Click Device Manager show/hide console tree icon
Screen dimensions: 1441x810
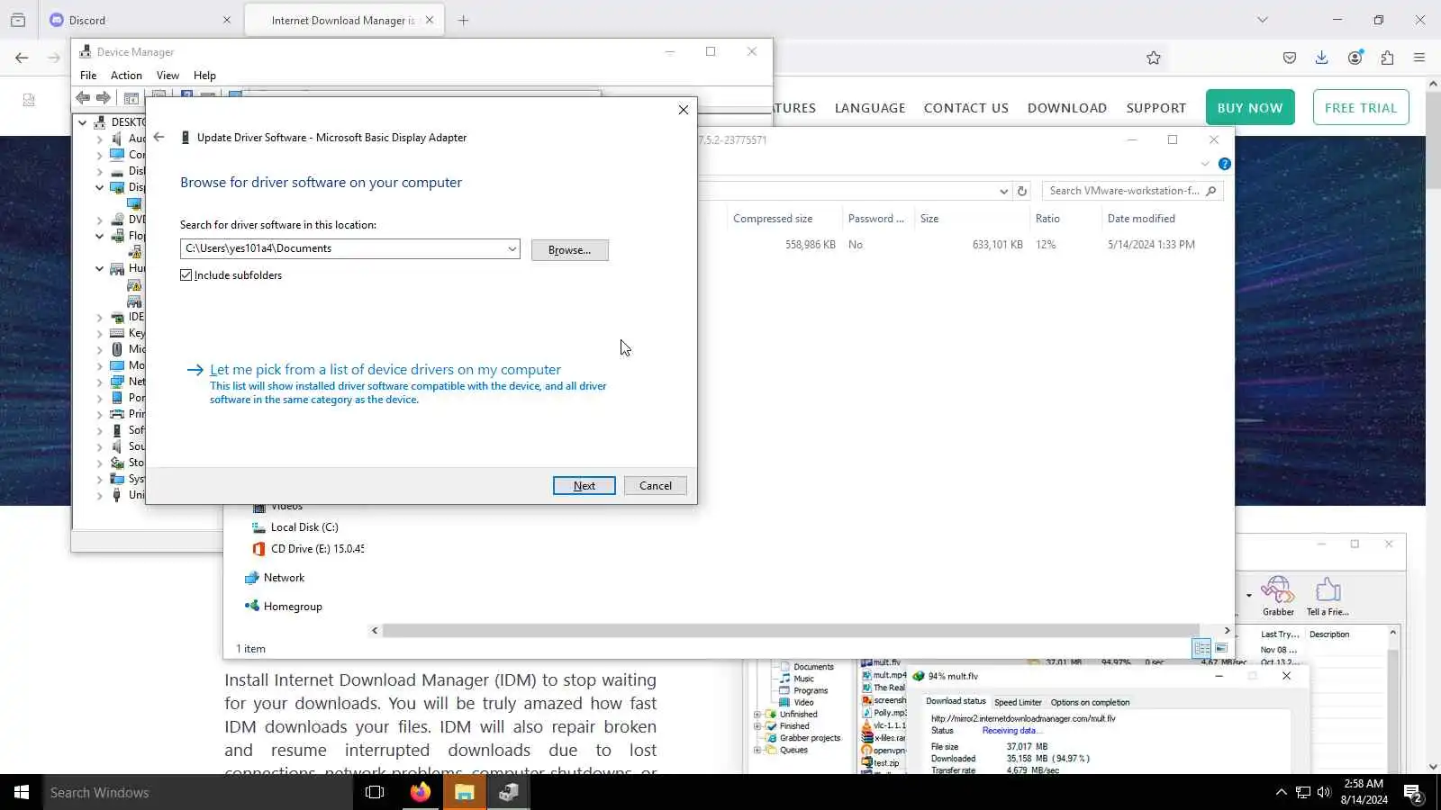point(131,98)
